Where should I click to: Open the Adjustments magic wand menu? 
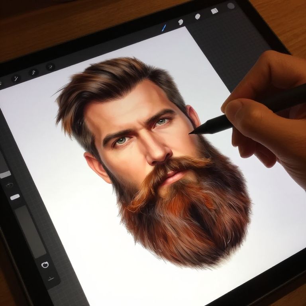click(x=16, y=78)
